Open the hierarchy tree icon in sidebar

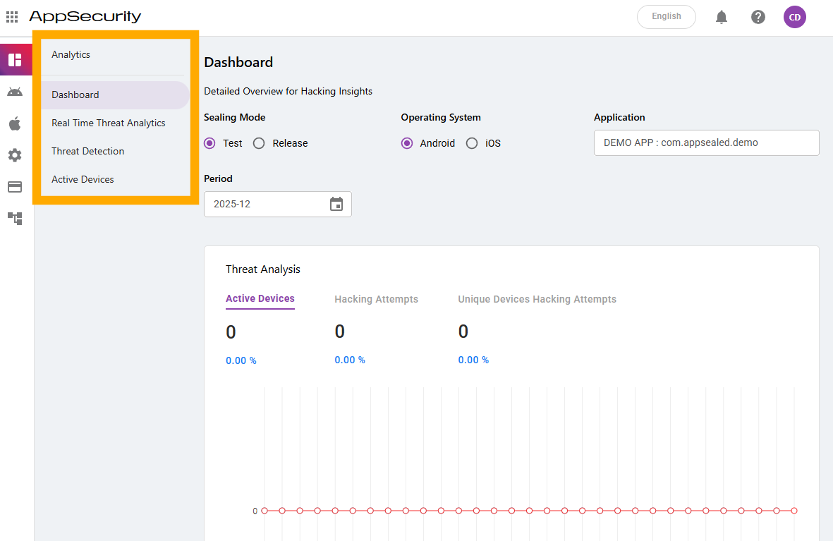pyautogui.click(x=15, y=218)
